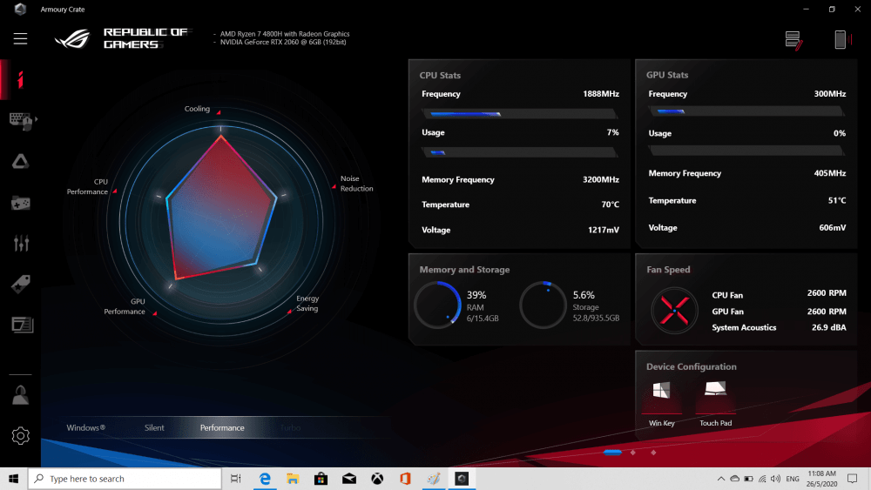This screenshot has width=871, height=490.
Task: Click the CPU Temperature value 70°C
Action: tap(610, 205)
